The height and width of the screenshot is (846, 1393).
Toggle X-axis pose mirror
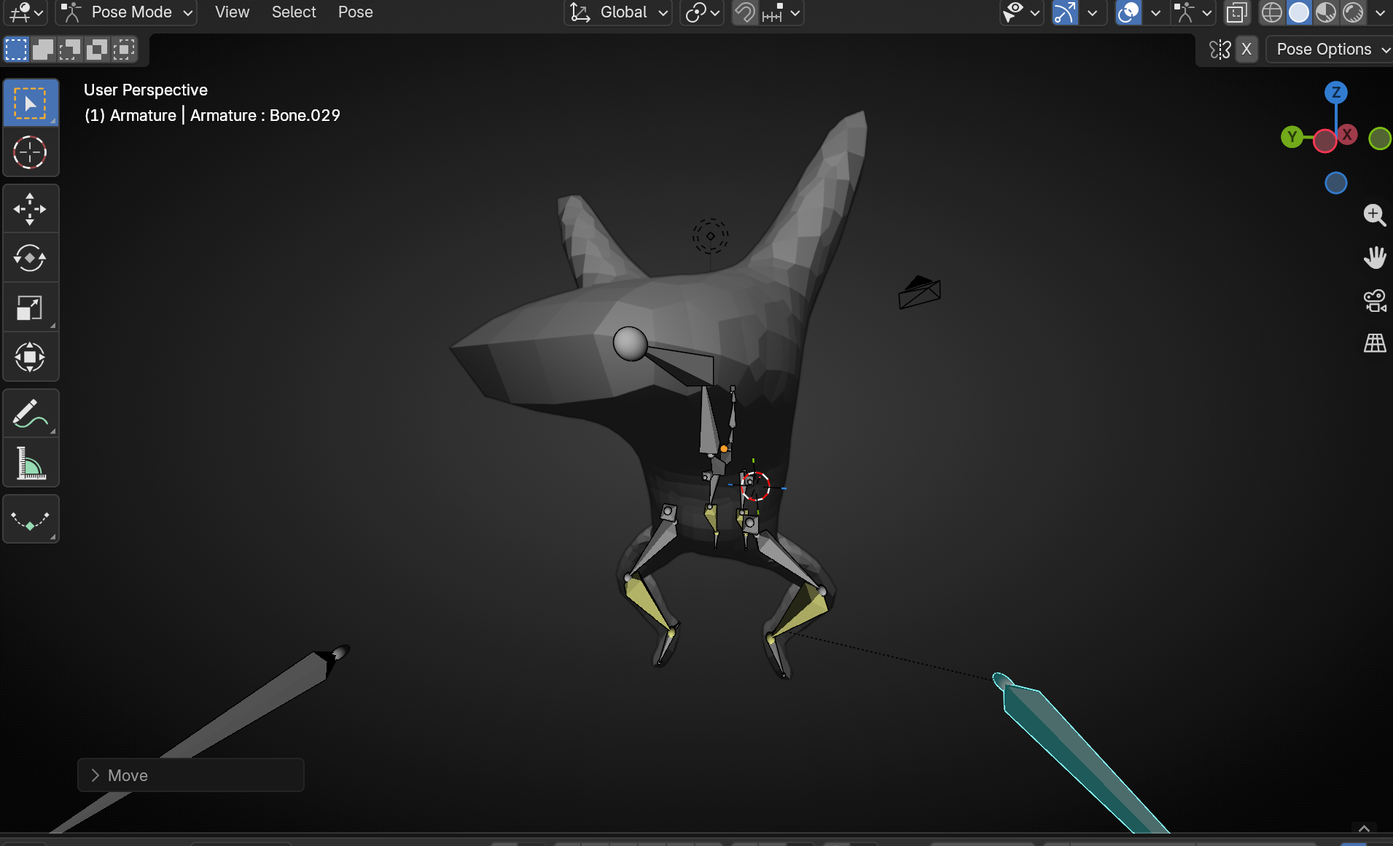pyautogui.click(x=1246, y=50)
